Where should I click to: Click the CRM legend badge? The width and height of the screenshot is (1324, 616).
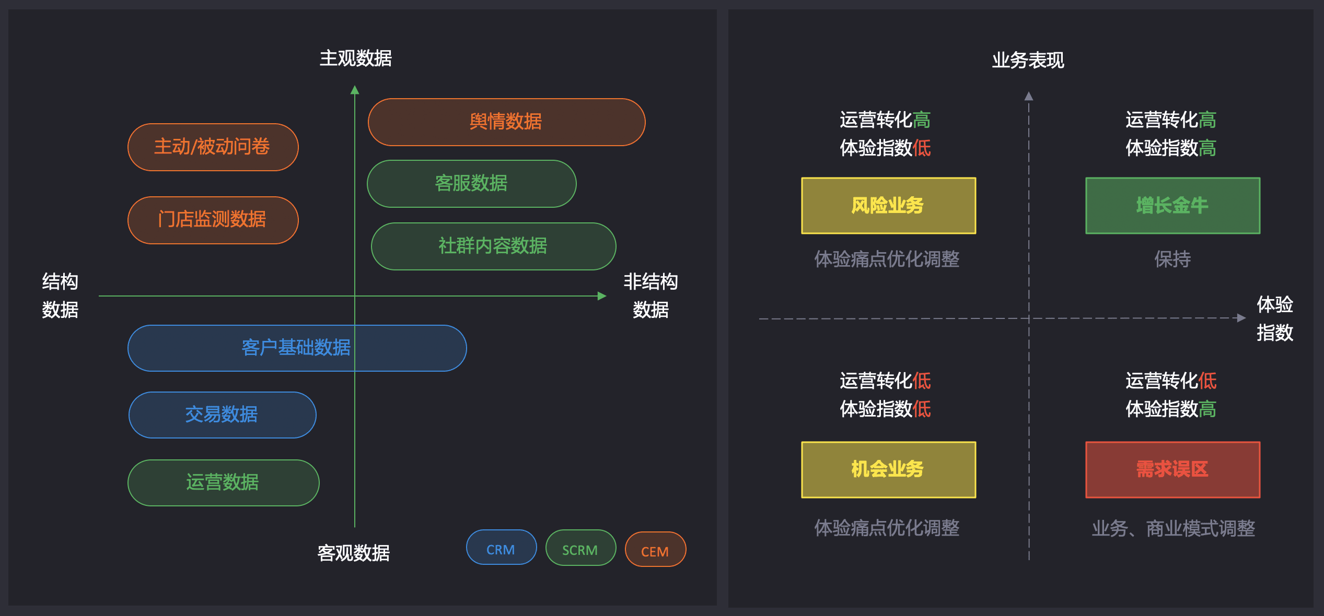pyautogui.click(x=501, y=548)
